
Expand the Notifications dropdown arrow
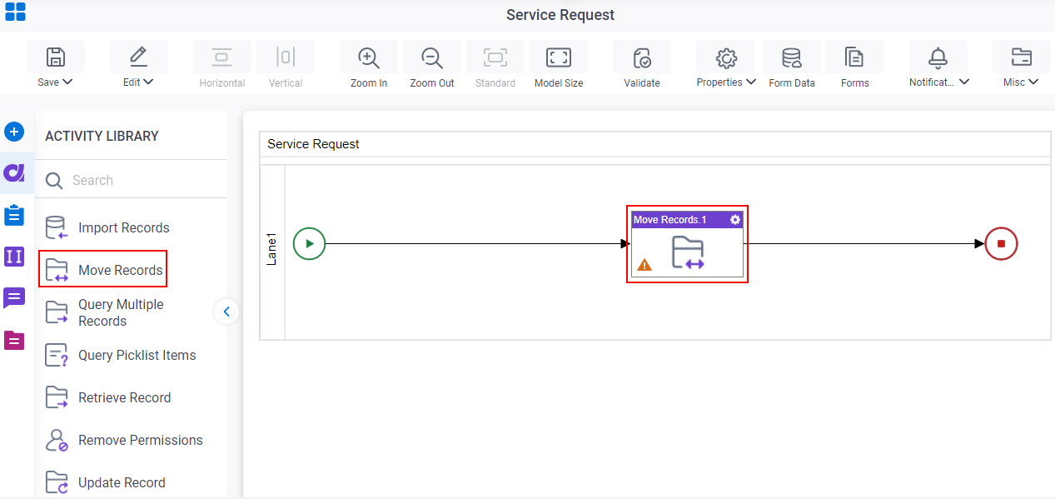964,82
